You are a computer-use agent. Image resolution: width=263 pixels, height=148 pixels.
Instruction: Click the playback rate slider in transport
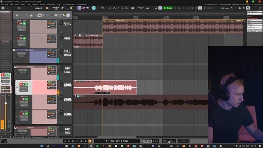(169, 142)
